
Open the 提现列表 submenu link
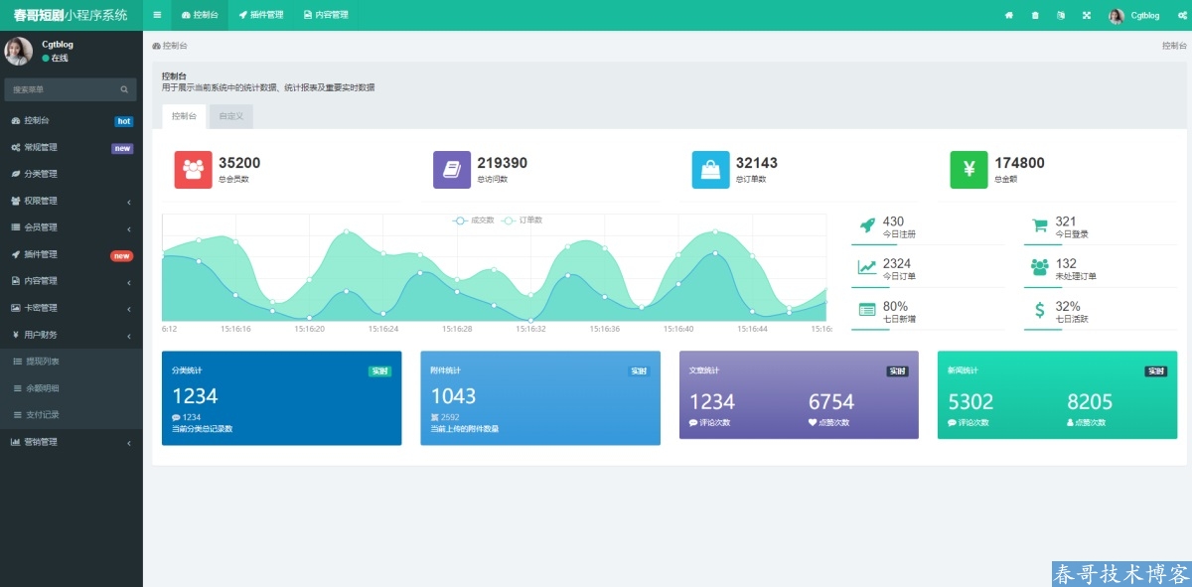click(42, 362)
